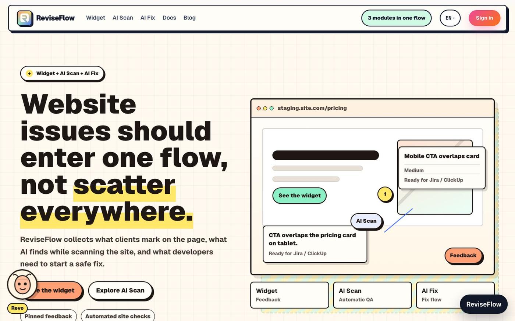Click the Explore AI Scan button
Viewport: 515px width, 321px height.
[x=120, y=291]
